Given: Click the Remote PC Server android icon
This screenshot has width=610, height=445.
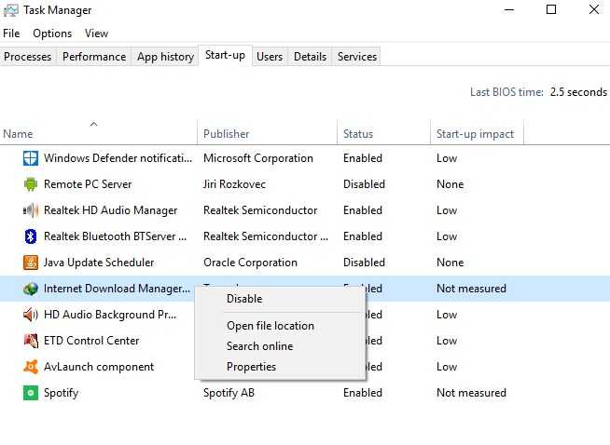Looking at the screenshot, I should point(30,184).
